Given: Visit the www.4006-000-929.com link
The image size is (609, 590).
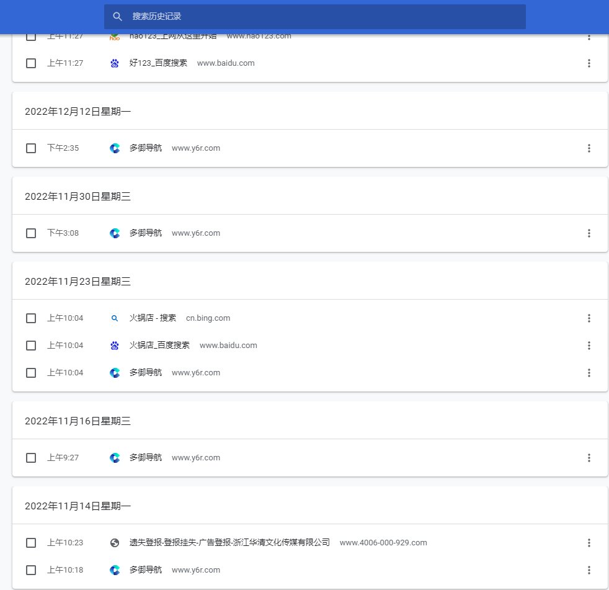Looking at the screenshot, I should click(x=383, y=542).
